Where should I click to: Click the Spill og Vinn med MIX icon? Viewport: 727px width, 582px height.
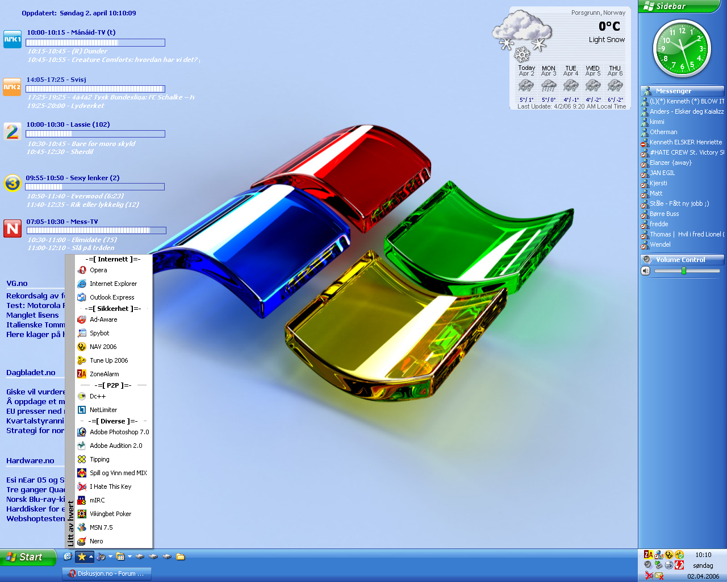pos(82,473)
